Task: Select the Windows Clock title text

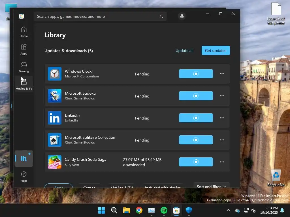Action: pyautogui.click(x=78, y=71)
